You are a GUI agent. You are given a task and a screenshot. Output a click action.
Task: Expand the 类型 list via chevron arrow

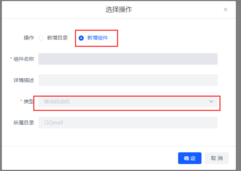(211, 101)
